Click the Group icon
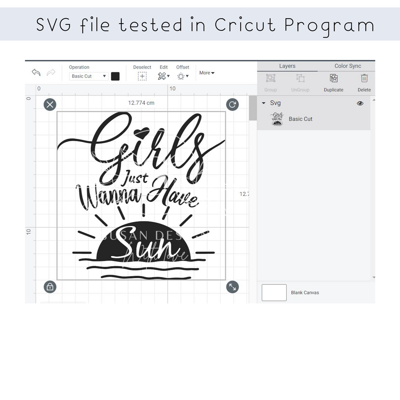This screenshot has height=400, width=400. [x=271, y=78]
